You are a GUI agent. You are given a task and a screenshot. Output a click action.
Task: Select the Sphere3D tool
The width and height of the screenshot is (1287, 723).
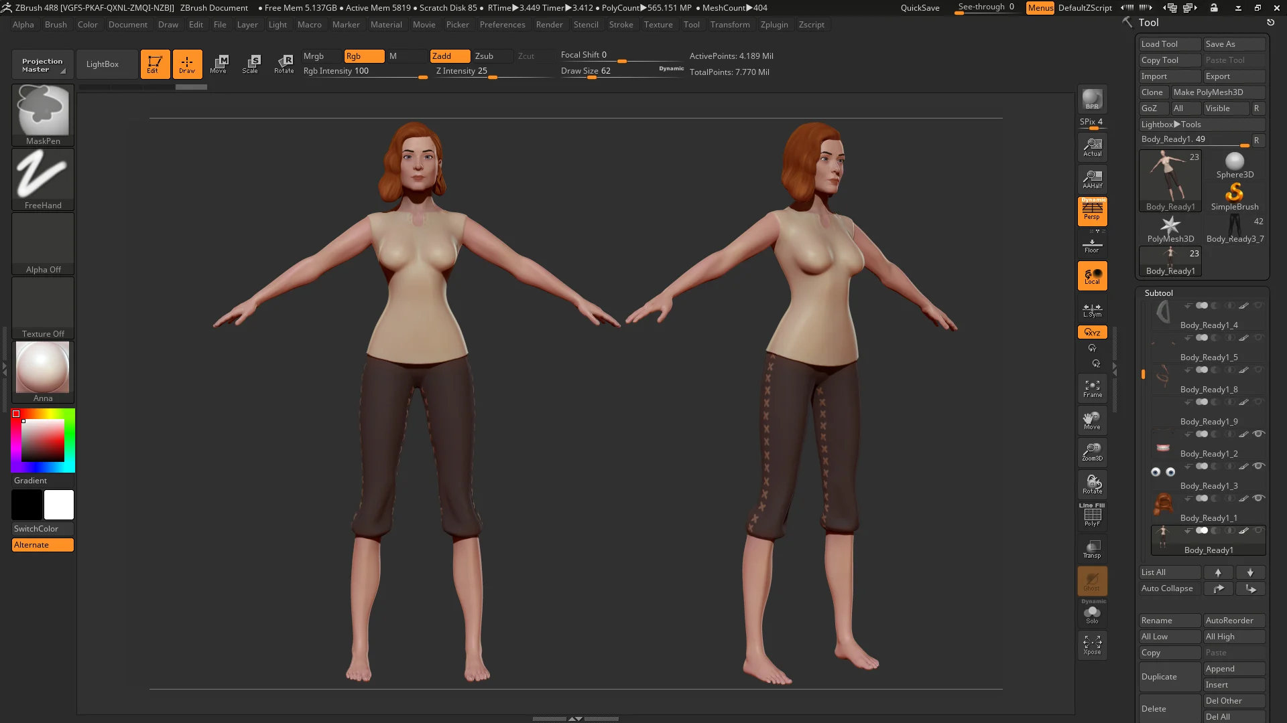click(x=1235, y=165)
